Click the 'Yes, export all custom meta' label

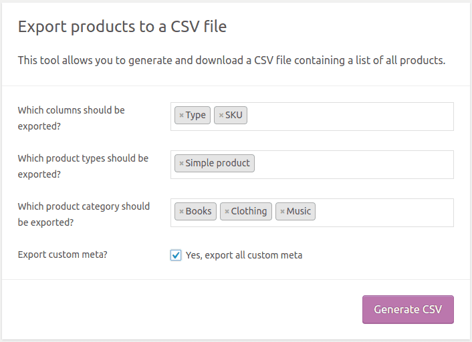243,255
